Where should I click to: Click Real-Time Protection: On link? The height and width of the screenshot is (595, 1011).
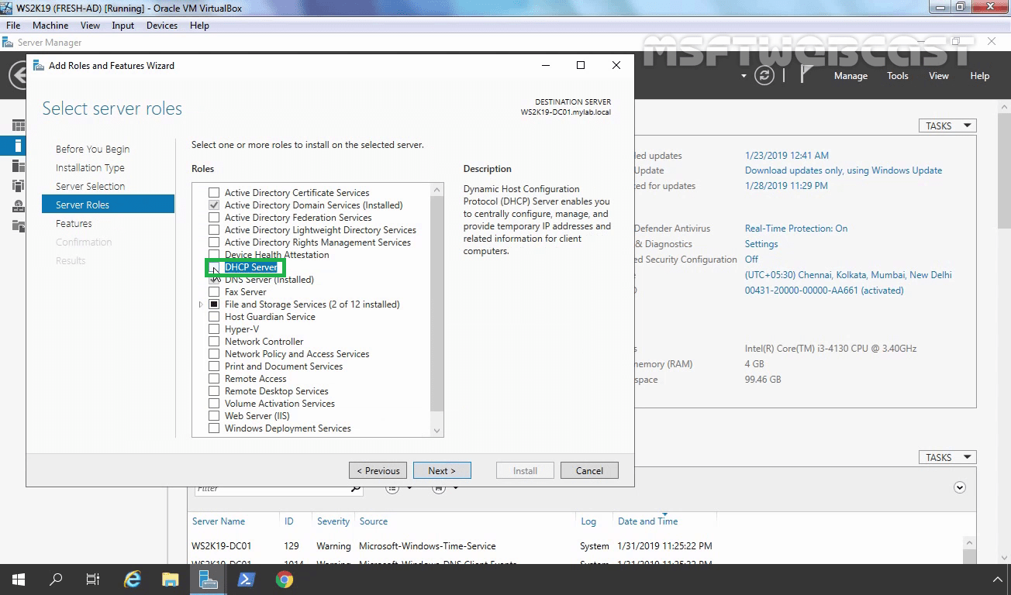tap(796, 229)
